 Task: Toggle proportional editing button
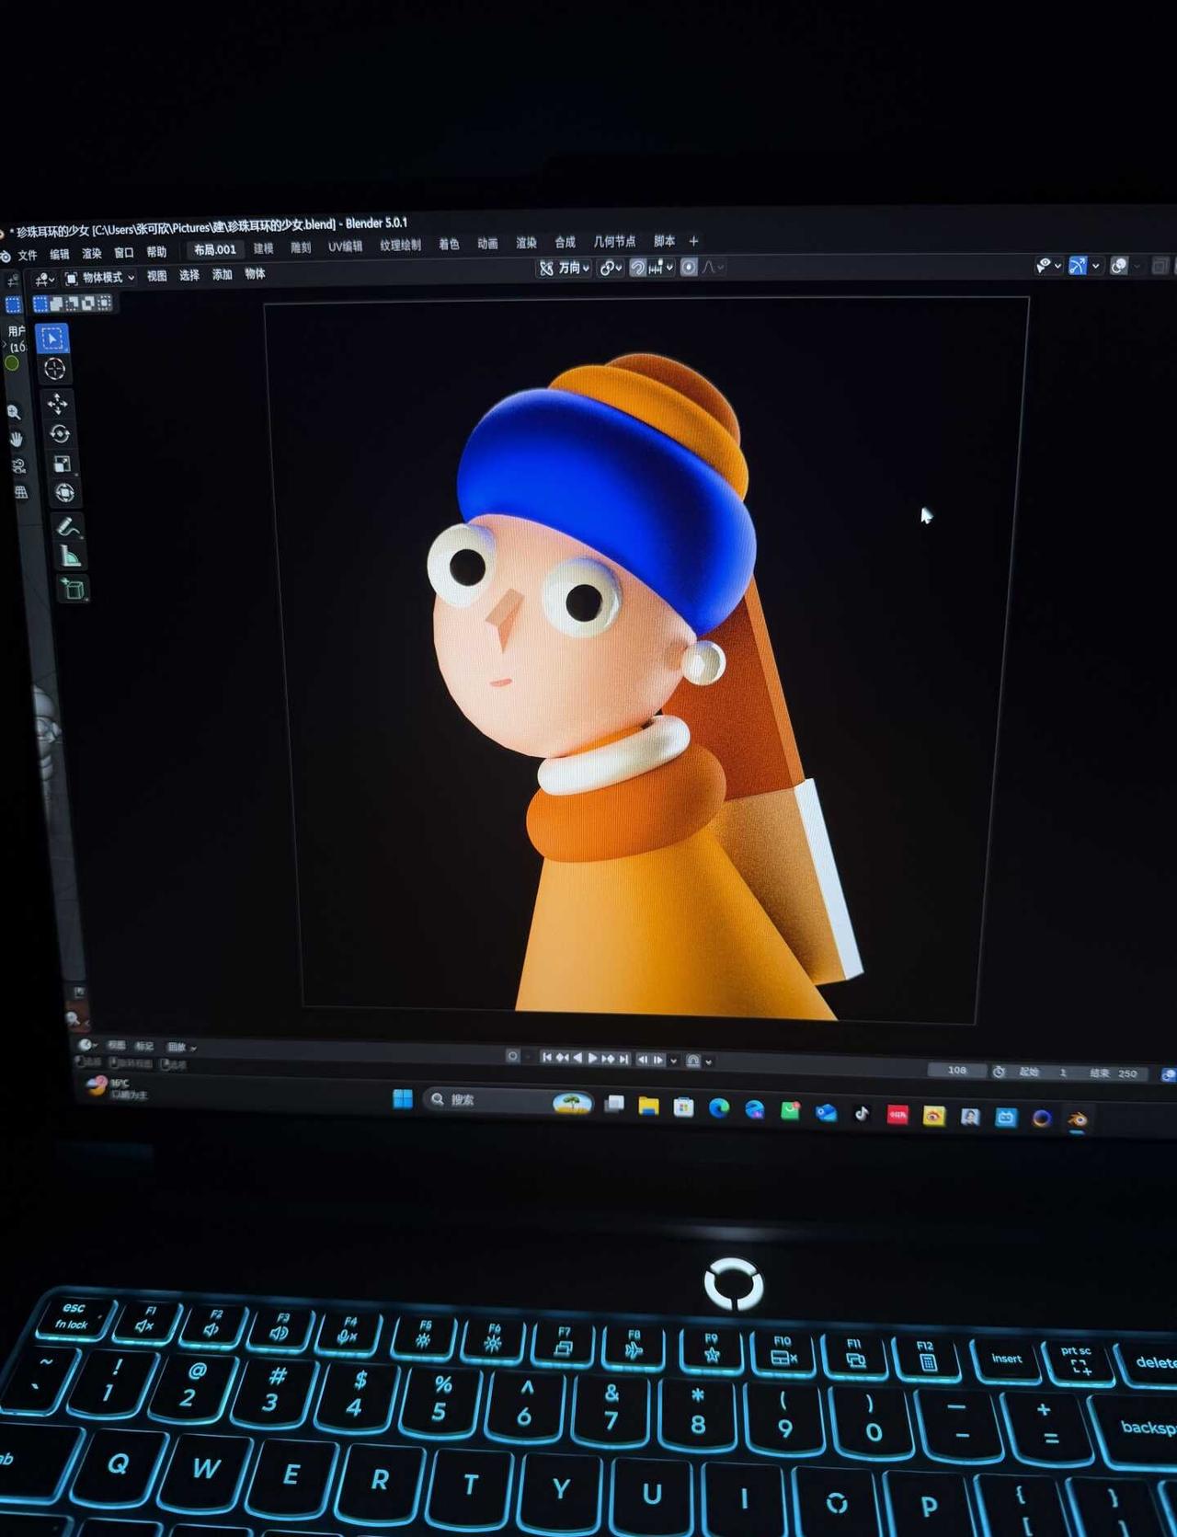688,268
